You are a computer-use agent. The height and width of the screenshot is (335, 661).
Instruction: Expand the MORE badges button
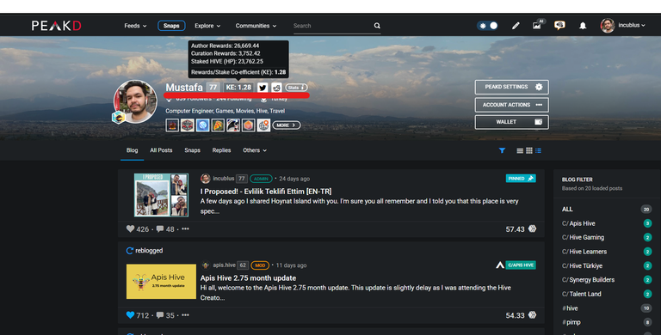pos(287,125)
